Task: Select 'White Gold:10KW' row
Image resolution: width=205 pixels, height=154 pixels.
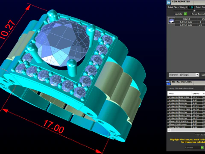Action: pyautogui.click(x=186, y=103)
